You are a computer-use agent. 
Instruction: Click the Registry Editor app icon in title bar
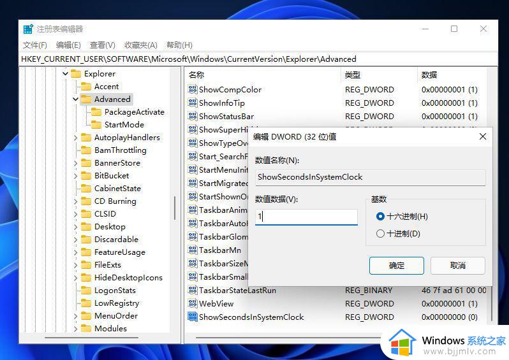coord(28,29)
